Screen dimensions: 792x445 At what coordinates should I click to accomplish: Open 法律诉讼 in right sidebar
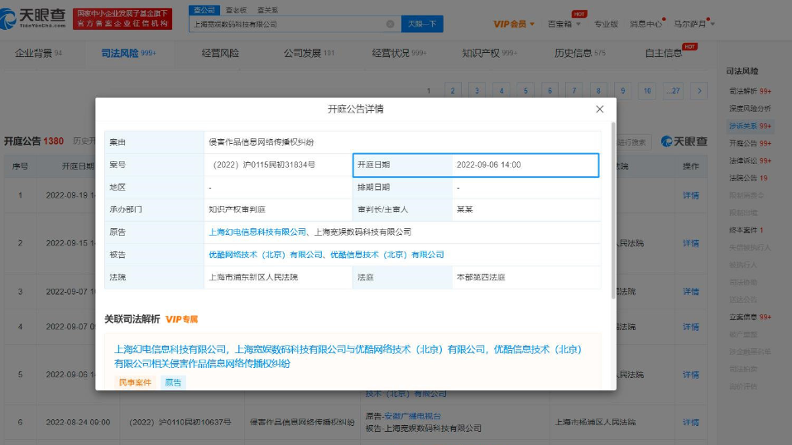coord(750,160)
